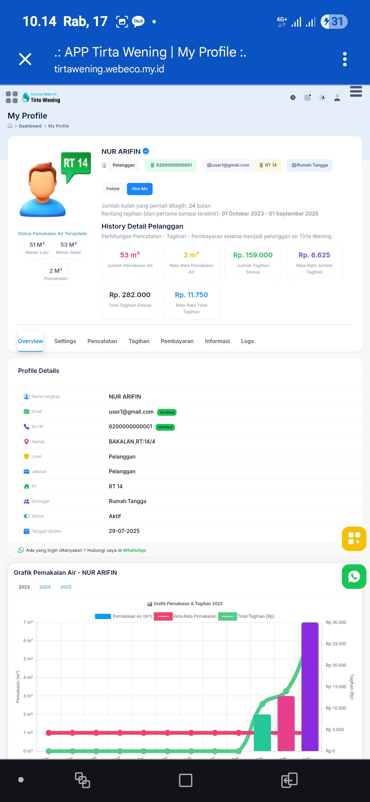The image size is (370, 802).
Task: Open the Pembayaran tab
Action: (177, 341)
